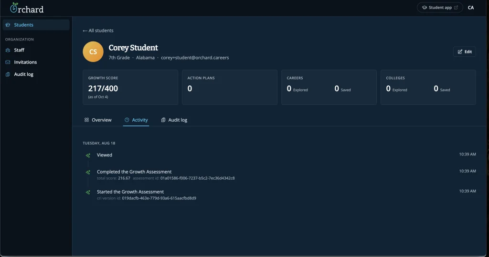Click assessment id 01a01586-f006-7237-b5c2-7ec36d4342c8
489x257 pixels.
[197, 178]
